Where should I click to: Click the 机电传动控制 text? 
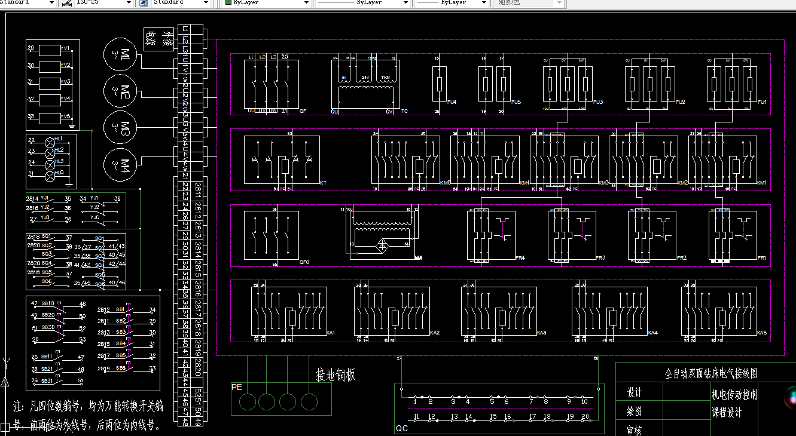coord(734,395)
